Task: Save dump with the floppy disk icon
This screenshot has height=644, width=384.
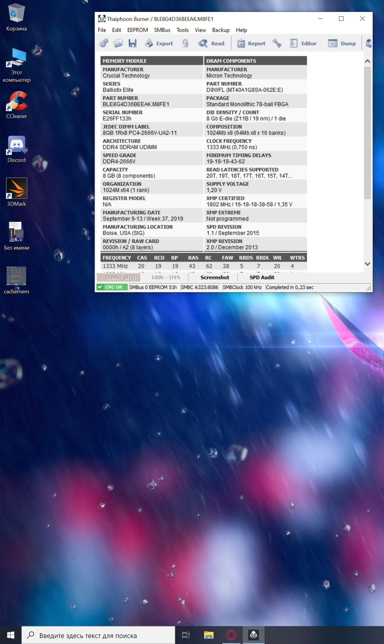Action: (x=132, y=43)
